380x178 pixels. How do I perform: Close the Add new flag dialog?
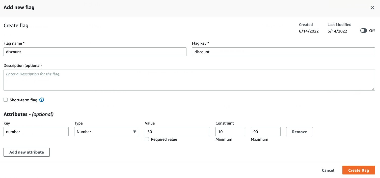[x=372, y=8]
